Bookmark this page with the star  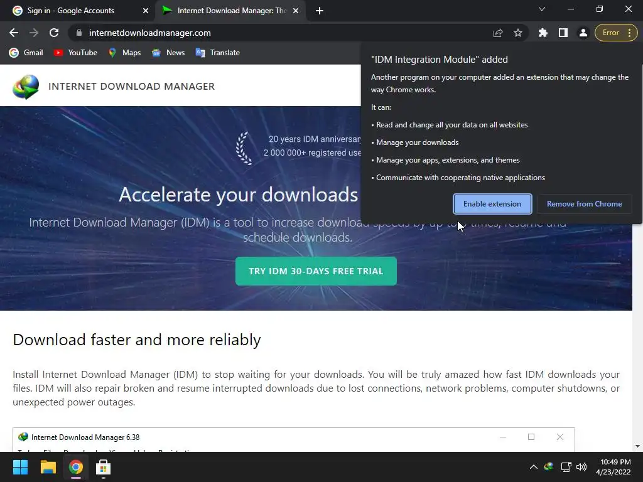518,33
